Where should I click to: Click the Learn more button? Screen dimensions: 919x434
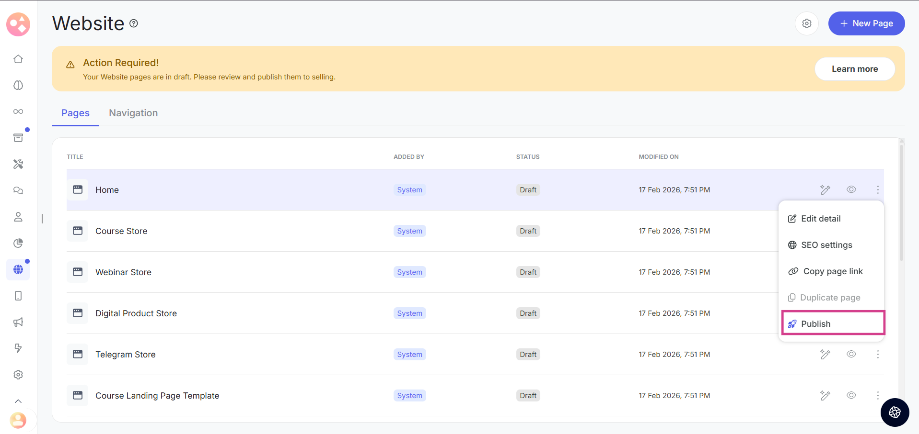854,69
